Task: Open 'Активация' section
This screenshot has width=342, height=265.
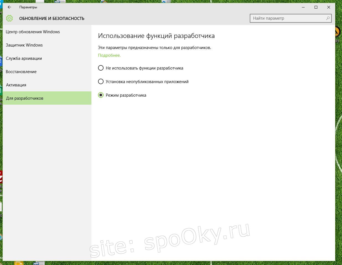Action: (x=47, y=85)
